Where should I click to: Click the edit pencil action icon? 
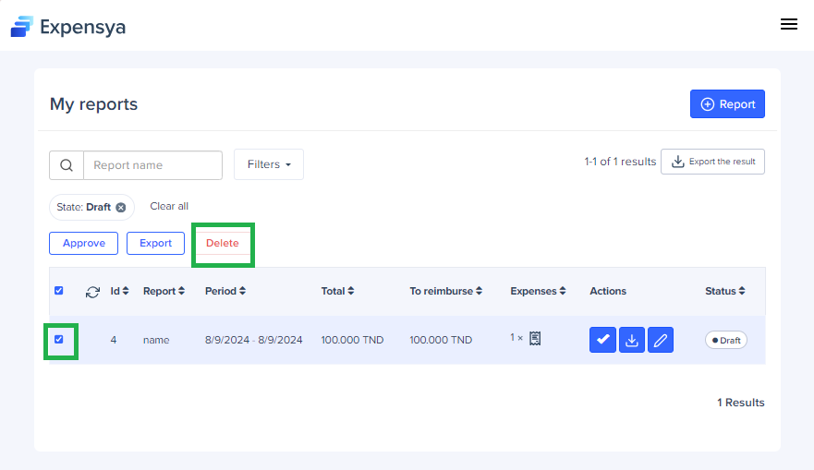click(660, 340)
